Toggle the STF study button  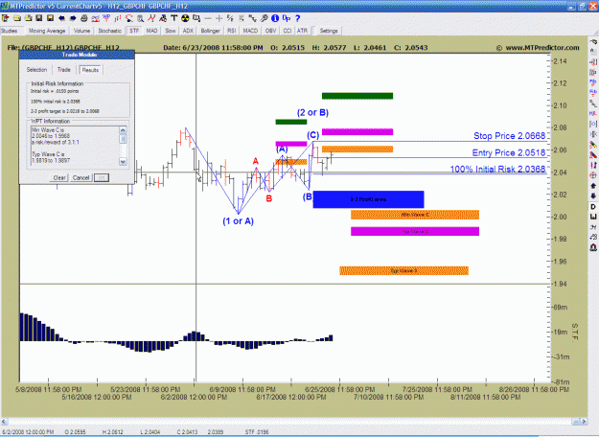point(134,31)
